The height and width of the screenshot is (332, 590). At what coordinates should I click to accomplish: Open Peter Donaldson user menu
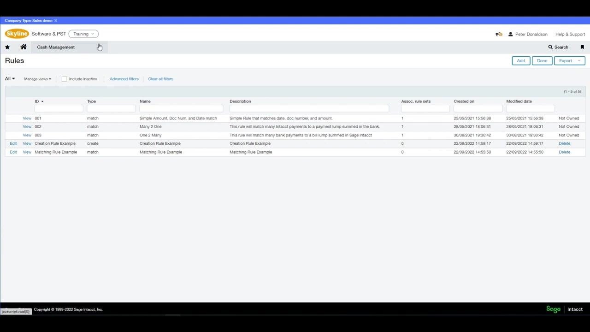click(x=528, y=34)
